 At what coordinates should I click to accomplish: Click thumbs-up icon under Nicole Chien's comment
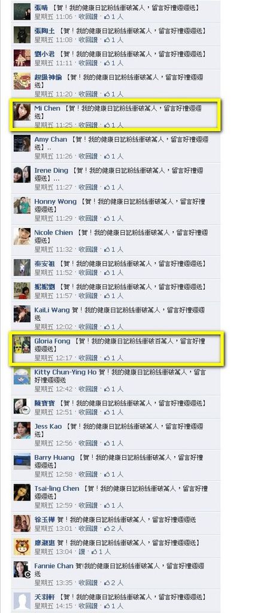click(107, 249)
